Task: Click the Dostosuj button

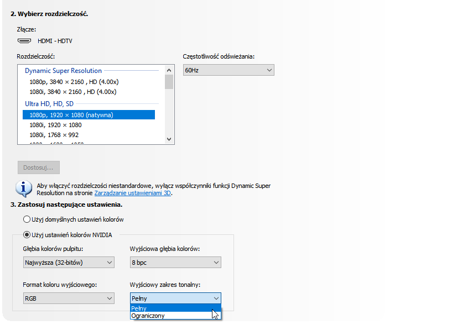Action: click(39, 167)
